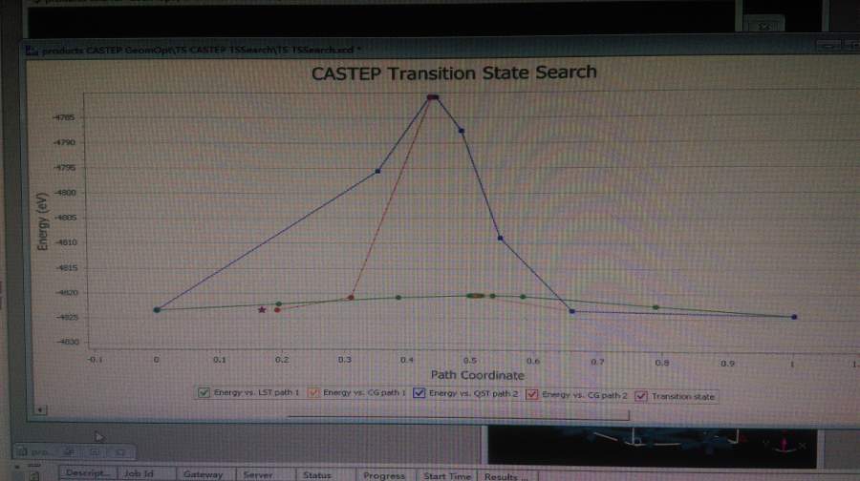Select the transition state star marker on chart
860x481 pixels.
pyautogui.click(x=262, y=309)
